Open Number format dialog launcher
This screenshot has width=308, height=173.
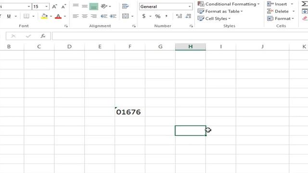tap(191, 26)
